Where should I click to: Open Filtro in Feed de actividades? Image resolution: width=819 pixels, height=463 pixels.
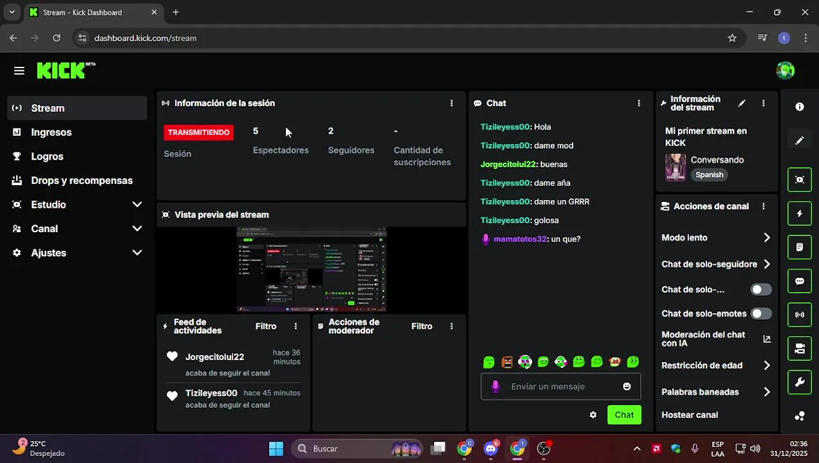[x=266, y=327]
